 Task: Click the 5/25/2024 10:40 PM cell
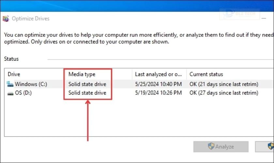(x=158, y=84)
